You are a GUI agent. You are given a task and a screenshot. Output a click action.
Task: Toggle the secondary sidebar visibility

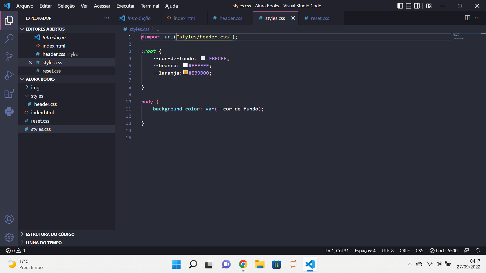pyautogui.click(x=417, y=6)
